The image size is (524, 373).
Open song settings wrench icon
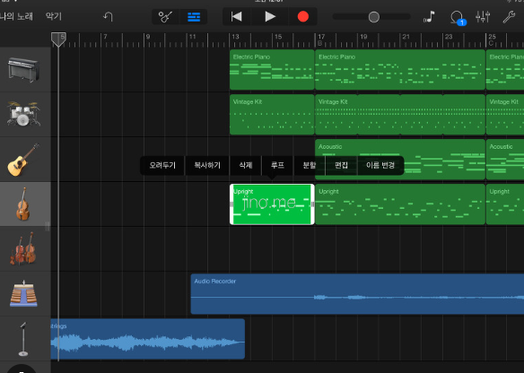tap(509, 17)
